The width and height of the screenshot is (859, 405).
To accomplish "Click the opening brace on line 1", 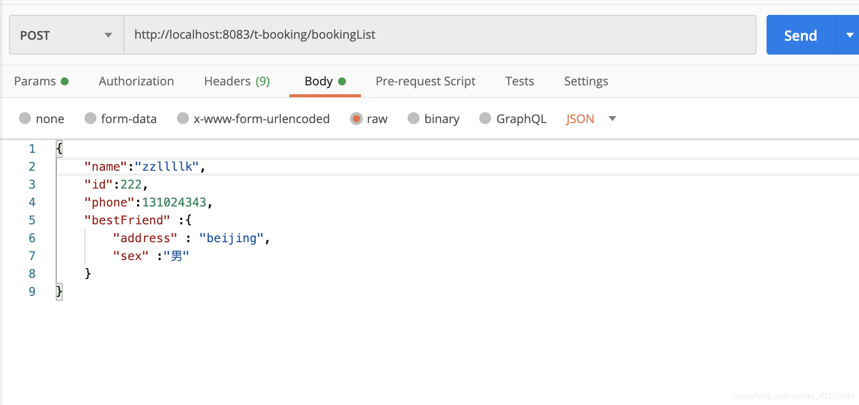I will (x=59, y=148).
